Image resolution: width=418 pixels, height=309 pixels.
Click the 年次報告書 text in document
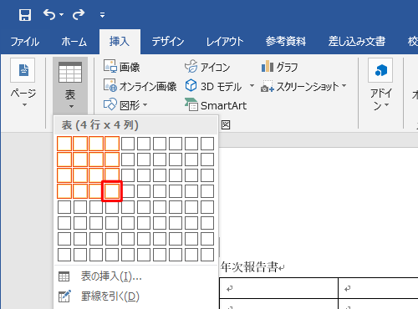(x=249, y=267)
